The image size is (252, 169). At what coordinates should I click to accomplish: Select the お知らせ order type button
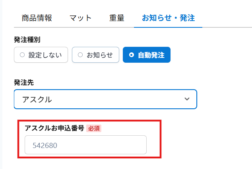[95, 55]
